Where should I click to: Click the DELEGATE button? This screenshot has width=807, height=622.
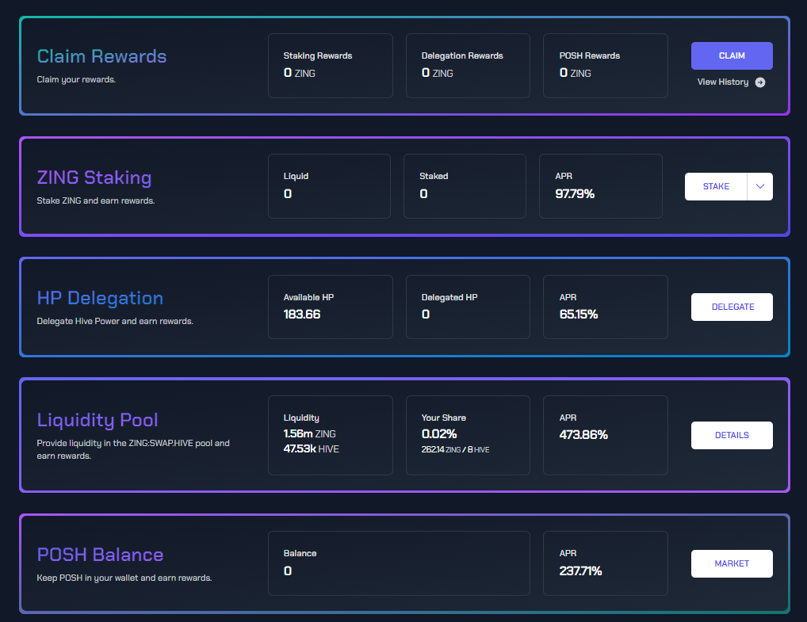(x=732, y=307)
